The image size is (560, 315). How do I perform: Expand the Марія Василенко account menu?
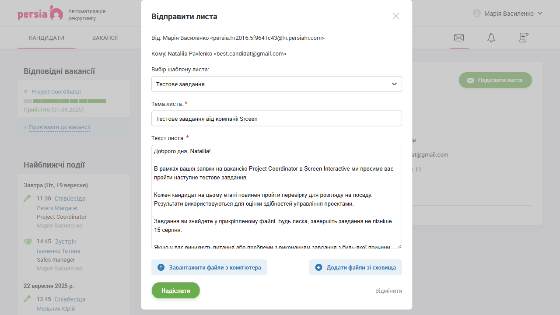(x=540, y=14)
